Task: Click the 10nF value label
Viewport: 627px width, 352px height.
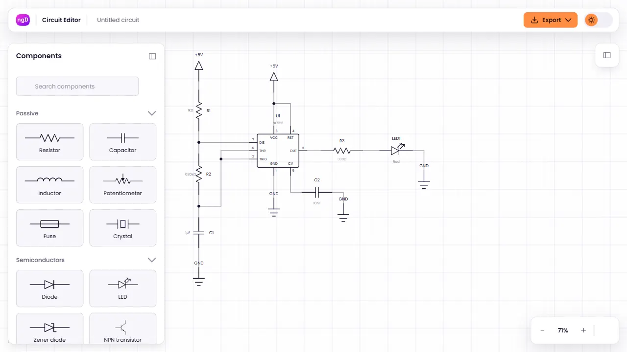Action: (x=316, y=202)
